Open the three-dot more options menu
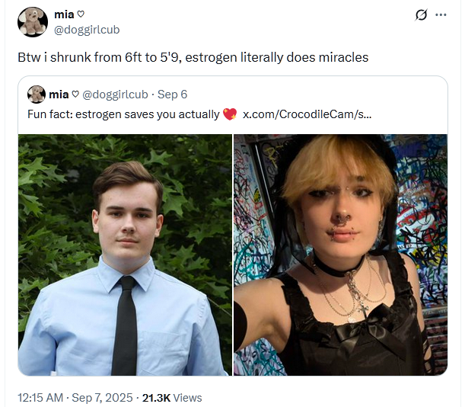This screenshot has width=465, height=407. click(441, 14)
